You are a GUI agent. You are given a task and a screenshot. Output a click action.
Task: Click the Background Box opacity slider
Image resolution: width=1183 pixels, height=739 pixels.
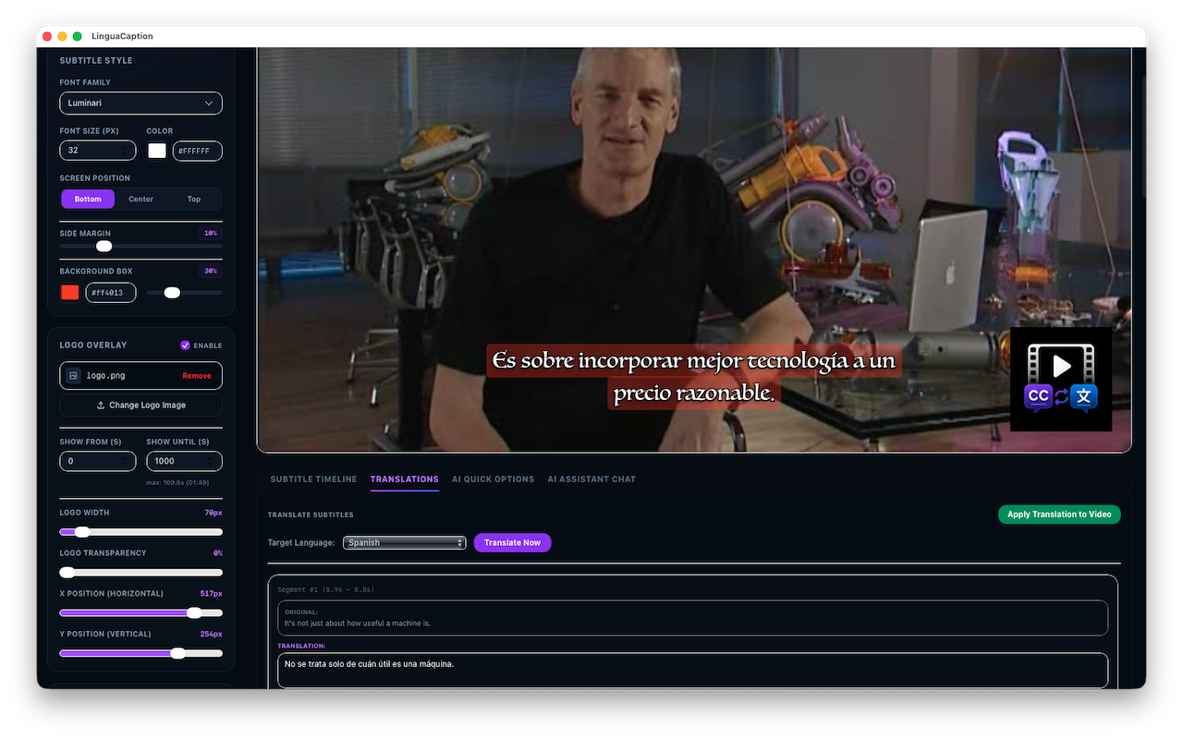184,293
